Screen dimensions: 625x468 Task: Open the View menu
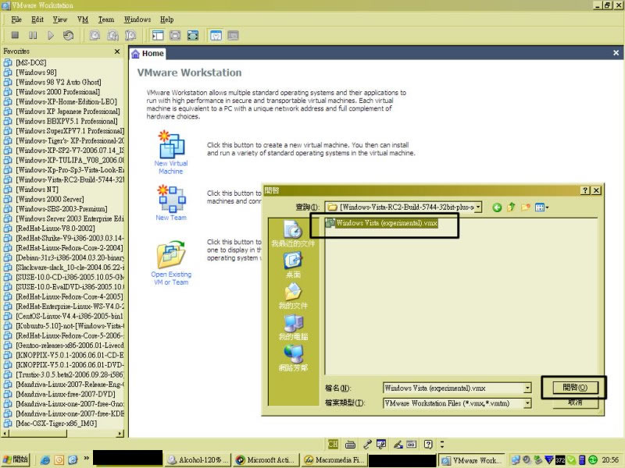[x=60, y=19]
